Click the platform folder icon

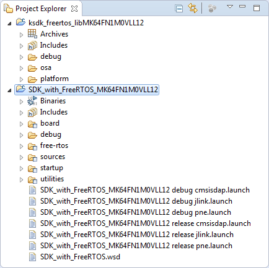coord(32,79)
